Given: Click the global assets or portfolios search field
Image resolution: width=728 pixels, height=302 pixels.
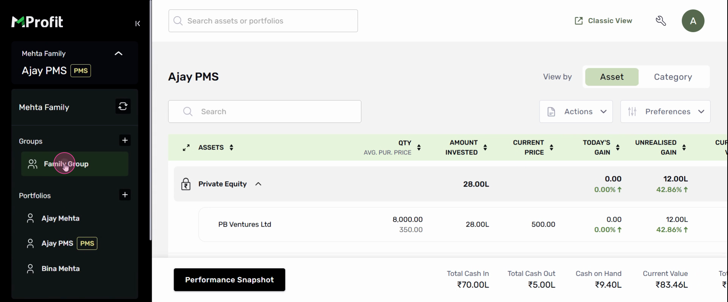Looking at the screenshot, I should (x=263, y=21).
